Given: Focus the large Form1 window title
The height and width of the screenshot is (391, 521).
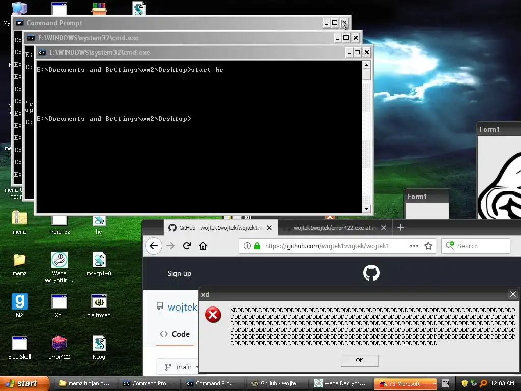Looking at the screenshot, I should pyautogui.click(x=489, y=129).
